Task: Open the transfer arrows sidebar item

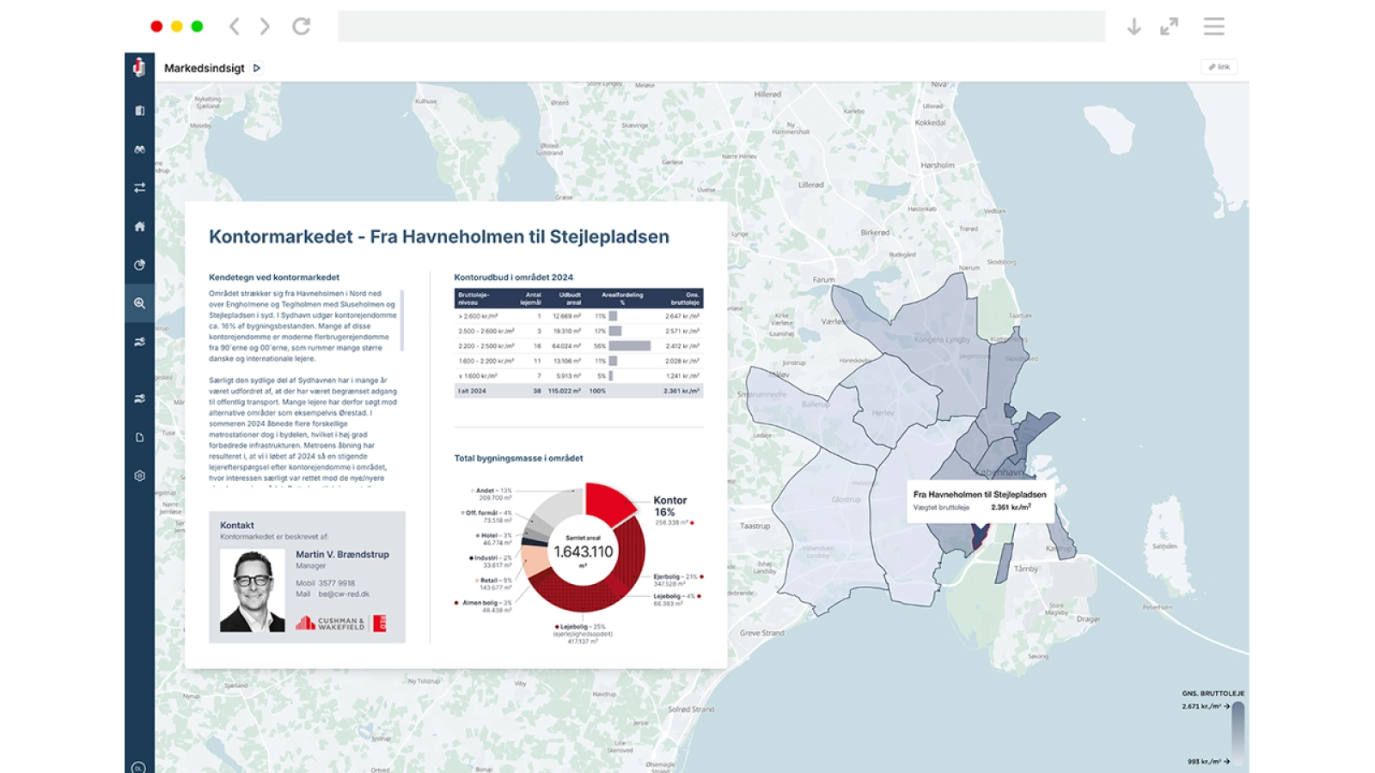Action: pyautogui.click(x=139, y=188)
